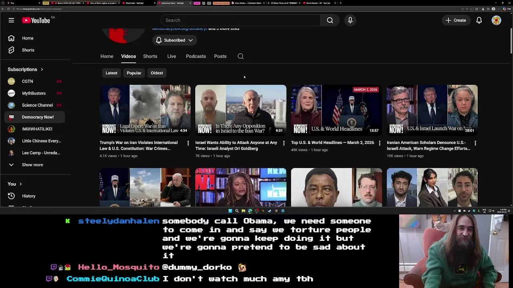Sort videos by Popular

[x=134, y=73]
